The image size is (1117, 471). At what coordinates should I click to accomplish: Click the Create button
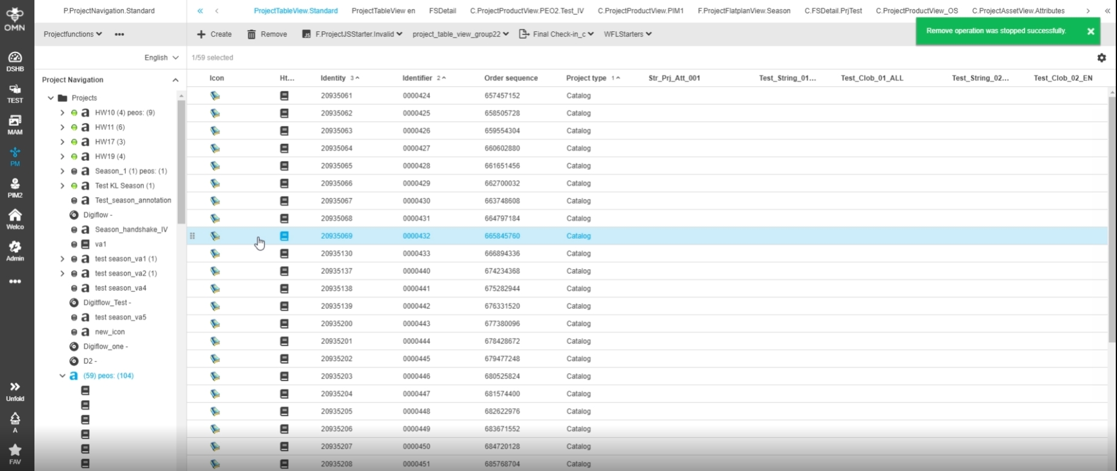(215, 34)
